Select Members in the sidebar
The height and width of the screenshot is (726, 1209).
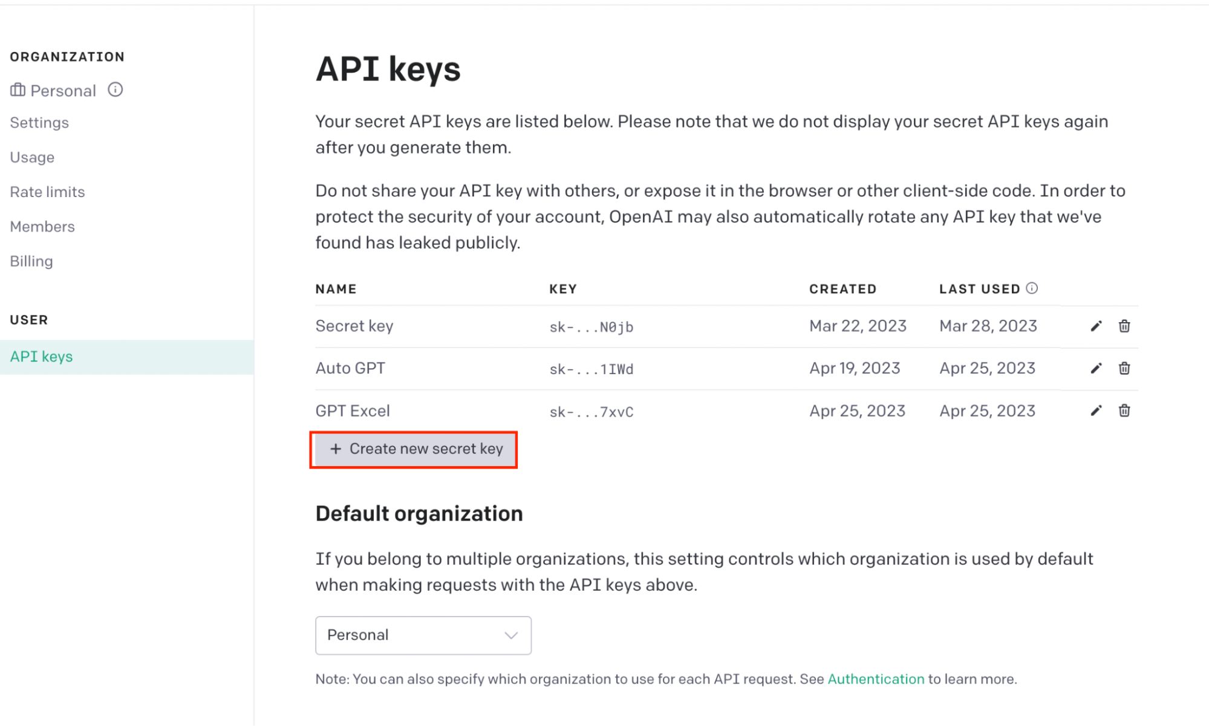click(x=42, y=227)
